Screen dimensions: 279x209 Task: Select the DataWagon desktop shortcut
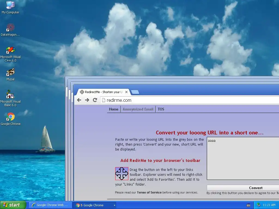click(x=10, y=30)
